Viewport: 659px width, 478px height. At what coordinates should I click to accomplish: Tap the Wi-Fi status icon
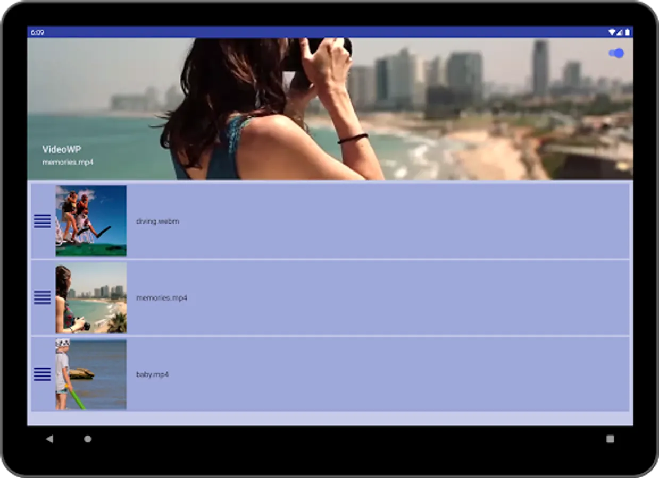(x=612, y=32)
